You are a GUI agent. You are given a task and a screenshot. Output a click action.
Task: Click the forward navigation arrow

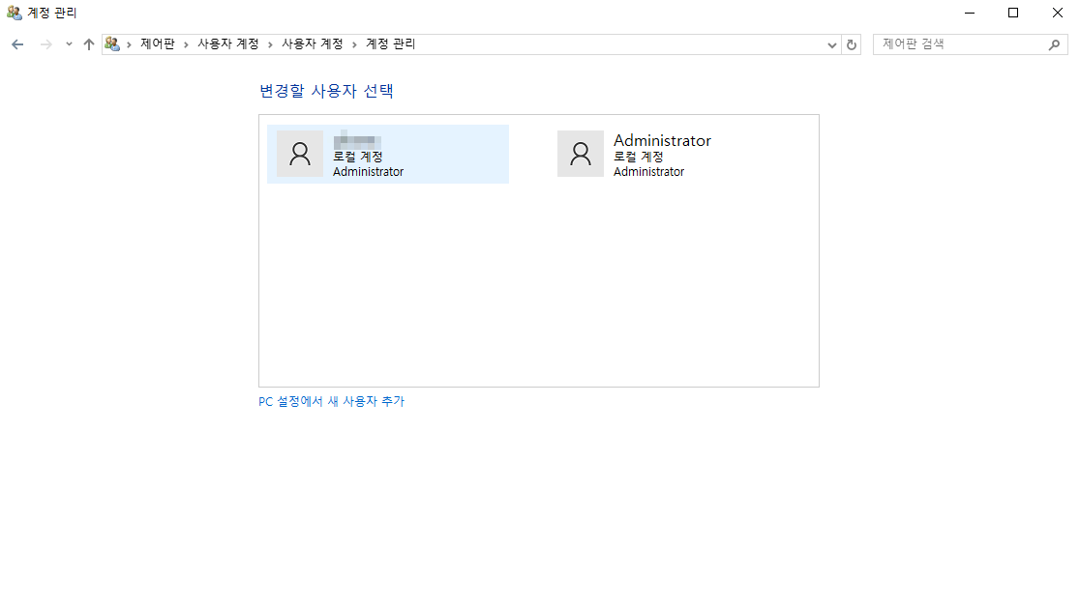[46, 44]
